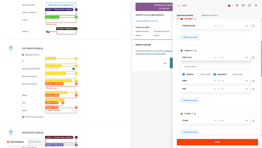The width and height of the screenshot is (262, 148).
Task: Uncheck the Validovat checkbox
Action: point(183,75)
